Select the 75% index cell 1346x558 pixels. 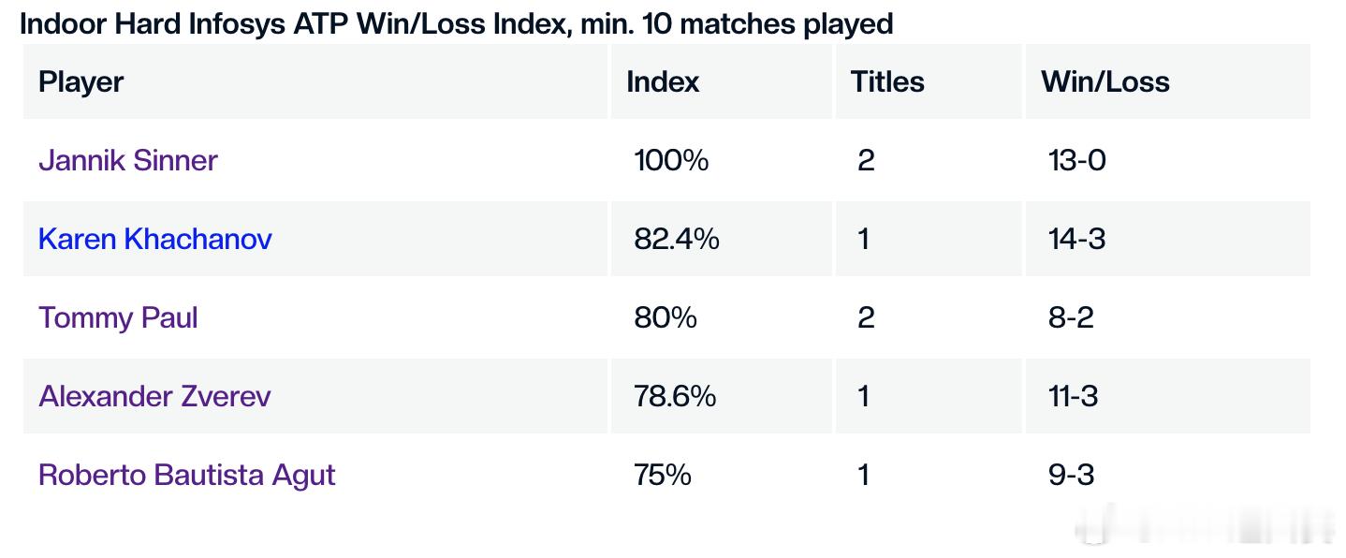(x=663, y=475)
